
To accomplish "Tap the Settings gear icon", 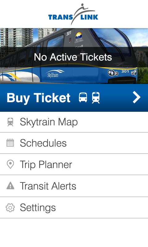I will pos(10,207).
